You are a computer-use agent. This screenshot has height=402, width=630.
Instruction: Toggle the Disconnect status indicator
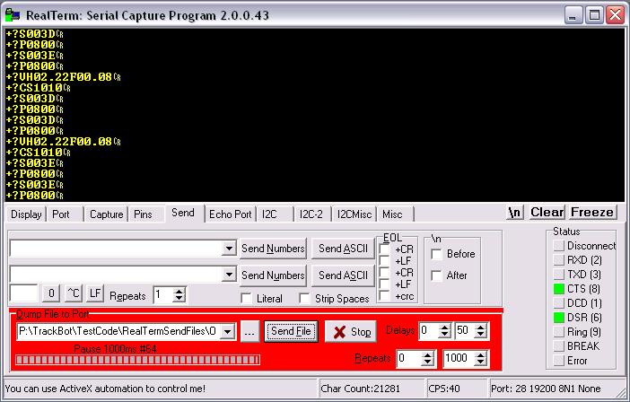(559, 246)
